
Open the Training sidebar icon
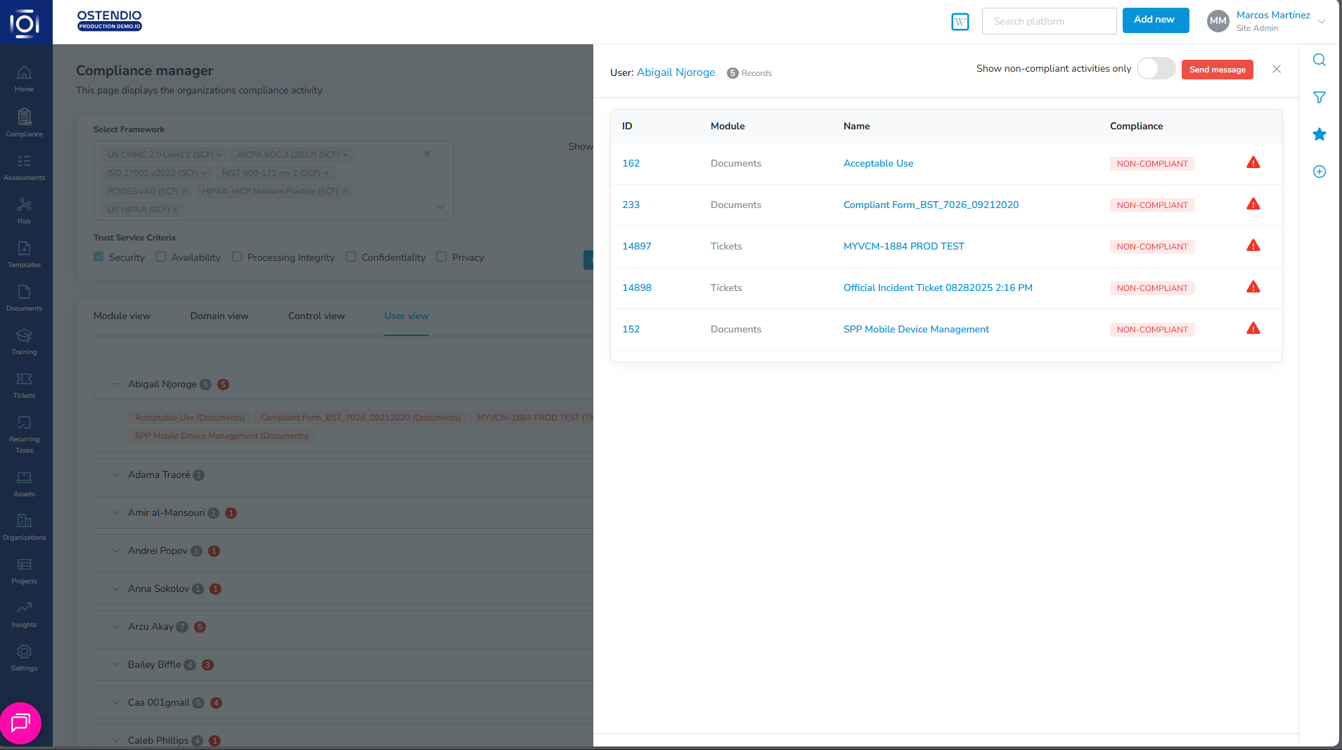pos(25,341)
